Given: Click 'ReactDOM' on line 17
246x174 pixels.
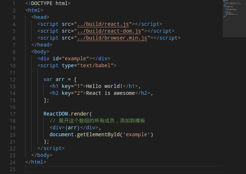Looking at the screenshot, I should [x=56, y=114].
